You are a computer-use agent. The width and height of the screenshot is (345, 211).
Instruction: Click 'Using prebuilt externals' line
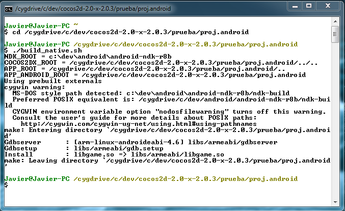pyautogui.click(x=53, y=81)
